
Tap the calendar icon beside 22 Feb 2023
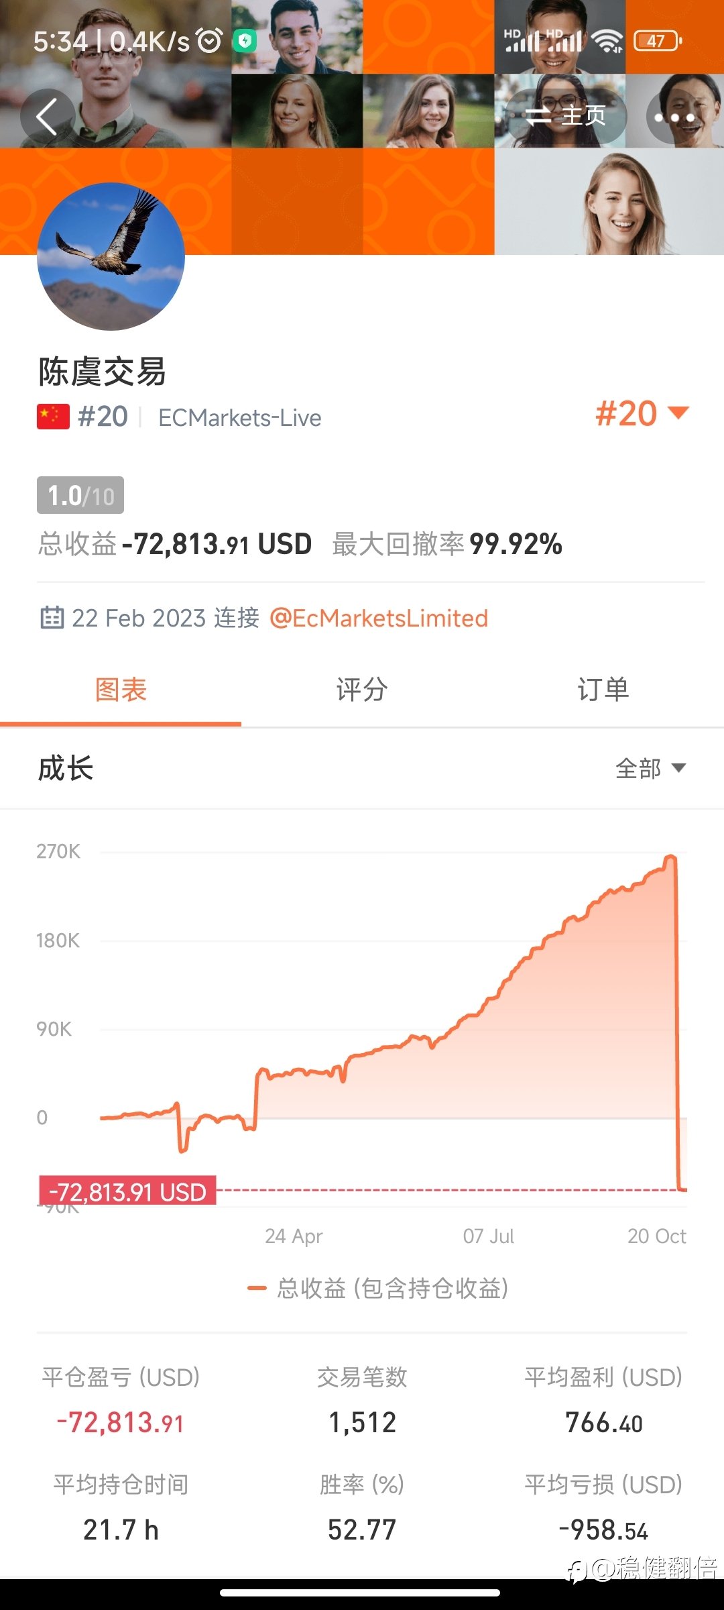52,617
